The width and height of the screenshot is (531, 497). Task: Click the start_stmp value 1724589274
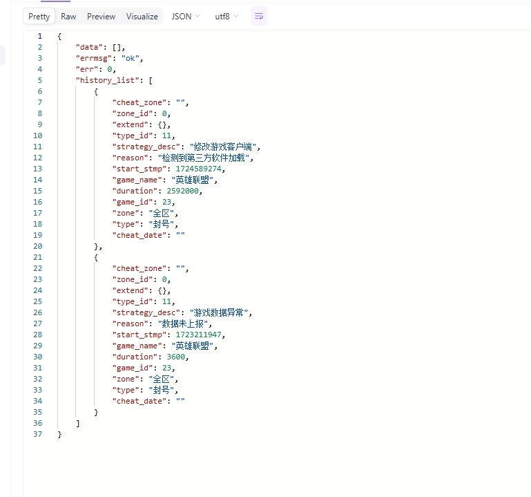tap(198, 169)
